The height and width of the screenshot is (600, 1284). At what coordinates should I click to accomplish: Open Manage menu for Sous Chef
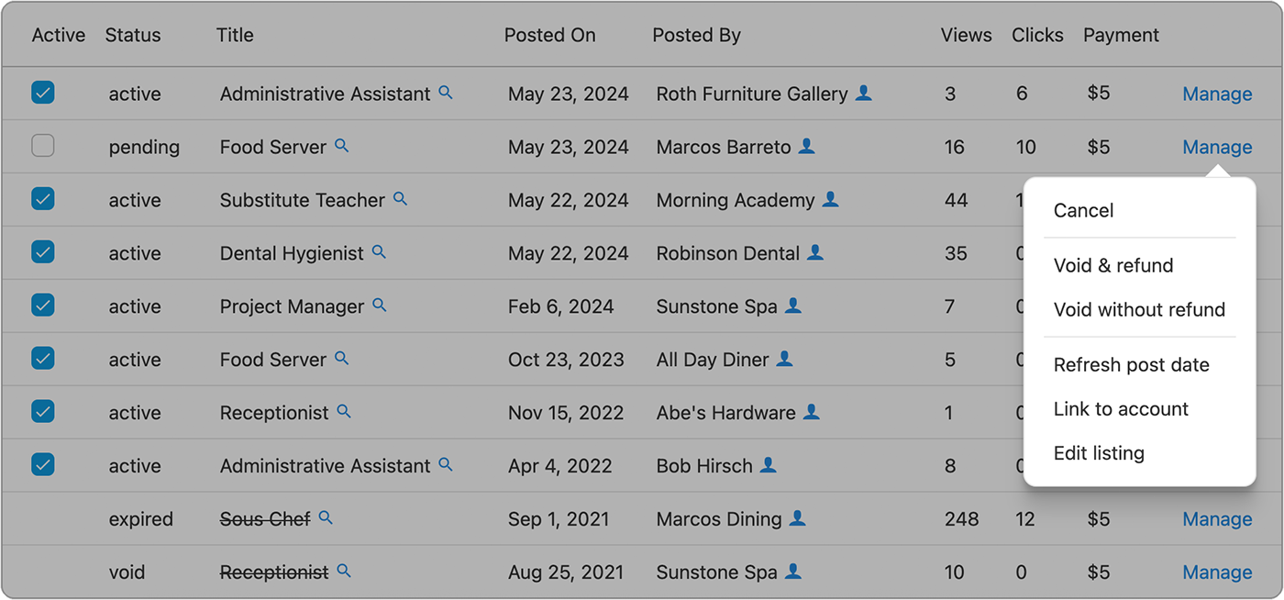1217,519
